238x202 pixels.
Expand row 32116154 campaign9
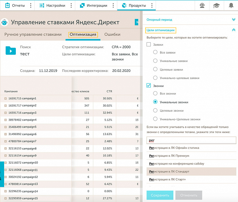click(6, 156)
